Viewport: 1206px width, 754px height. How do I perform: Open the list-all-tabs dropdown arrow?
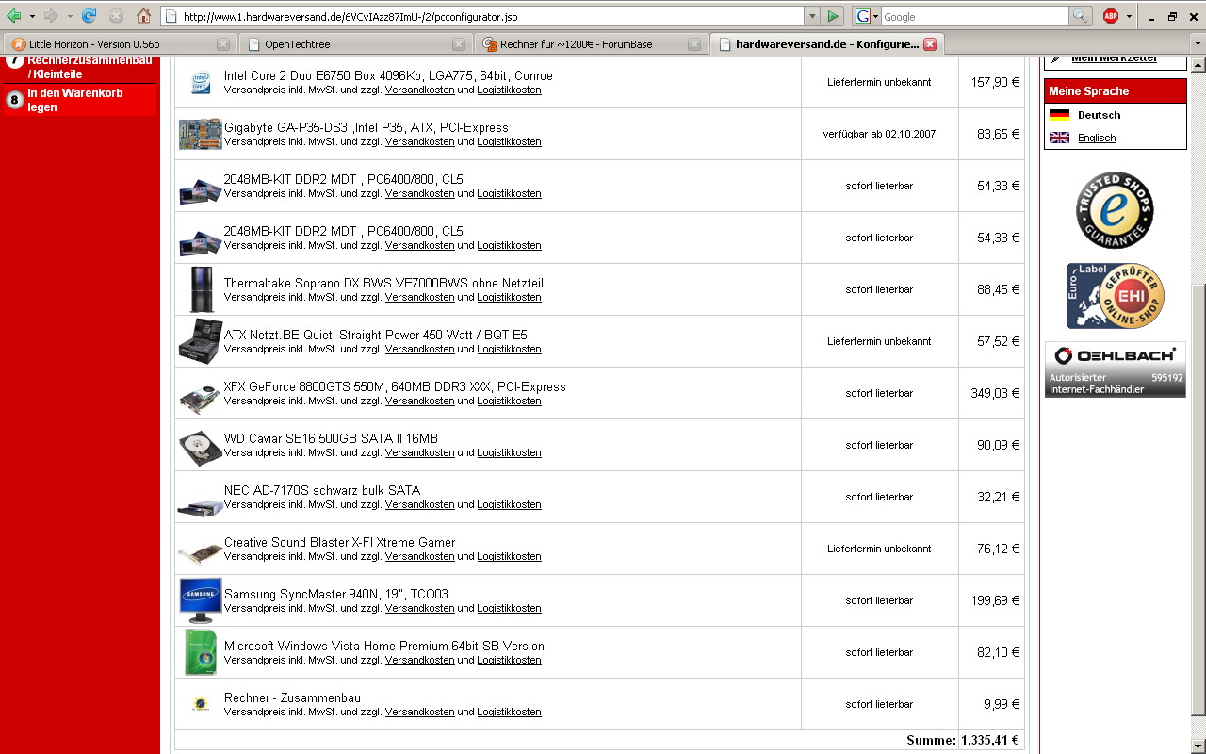(1198, 43)
